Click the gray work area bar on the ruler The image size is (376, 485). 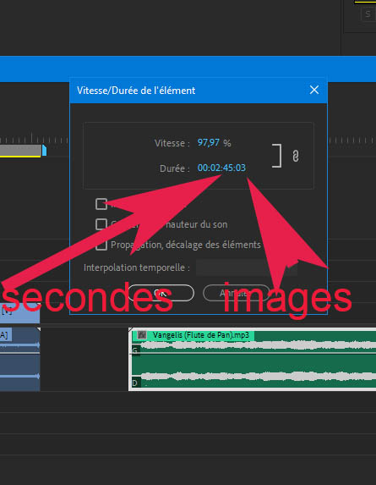coord(20,151)
